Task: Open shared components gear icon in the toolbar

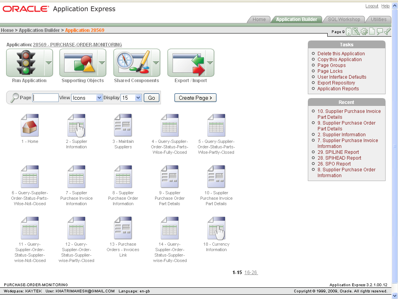Action: [364, 32]
